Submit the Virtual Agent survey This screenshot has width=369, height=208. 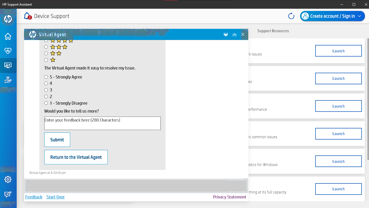click(57, 140)
